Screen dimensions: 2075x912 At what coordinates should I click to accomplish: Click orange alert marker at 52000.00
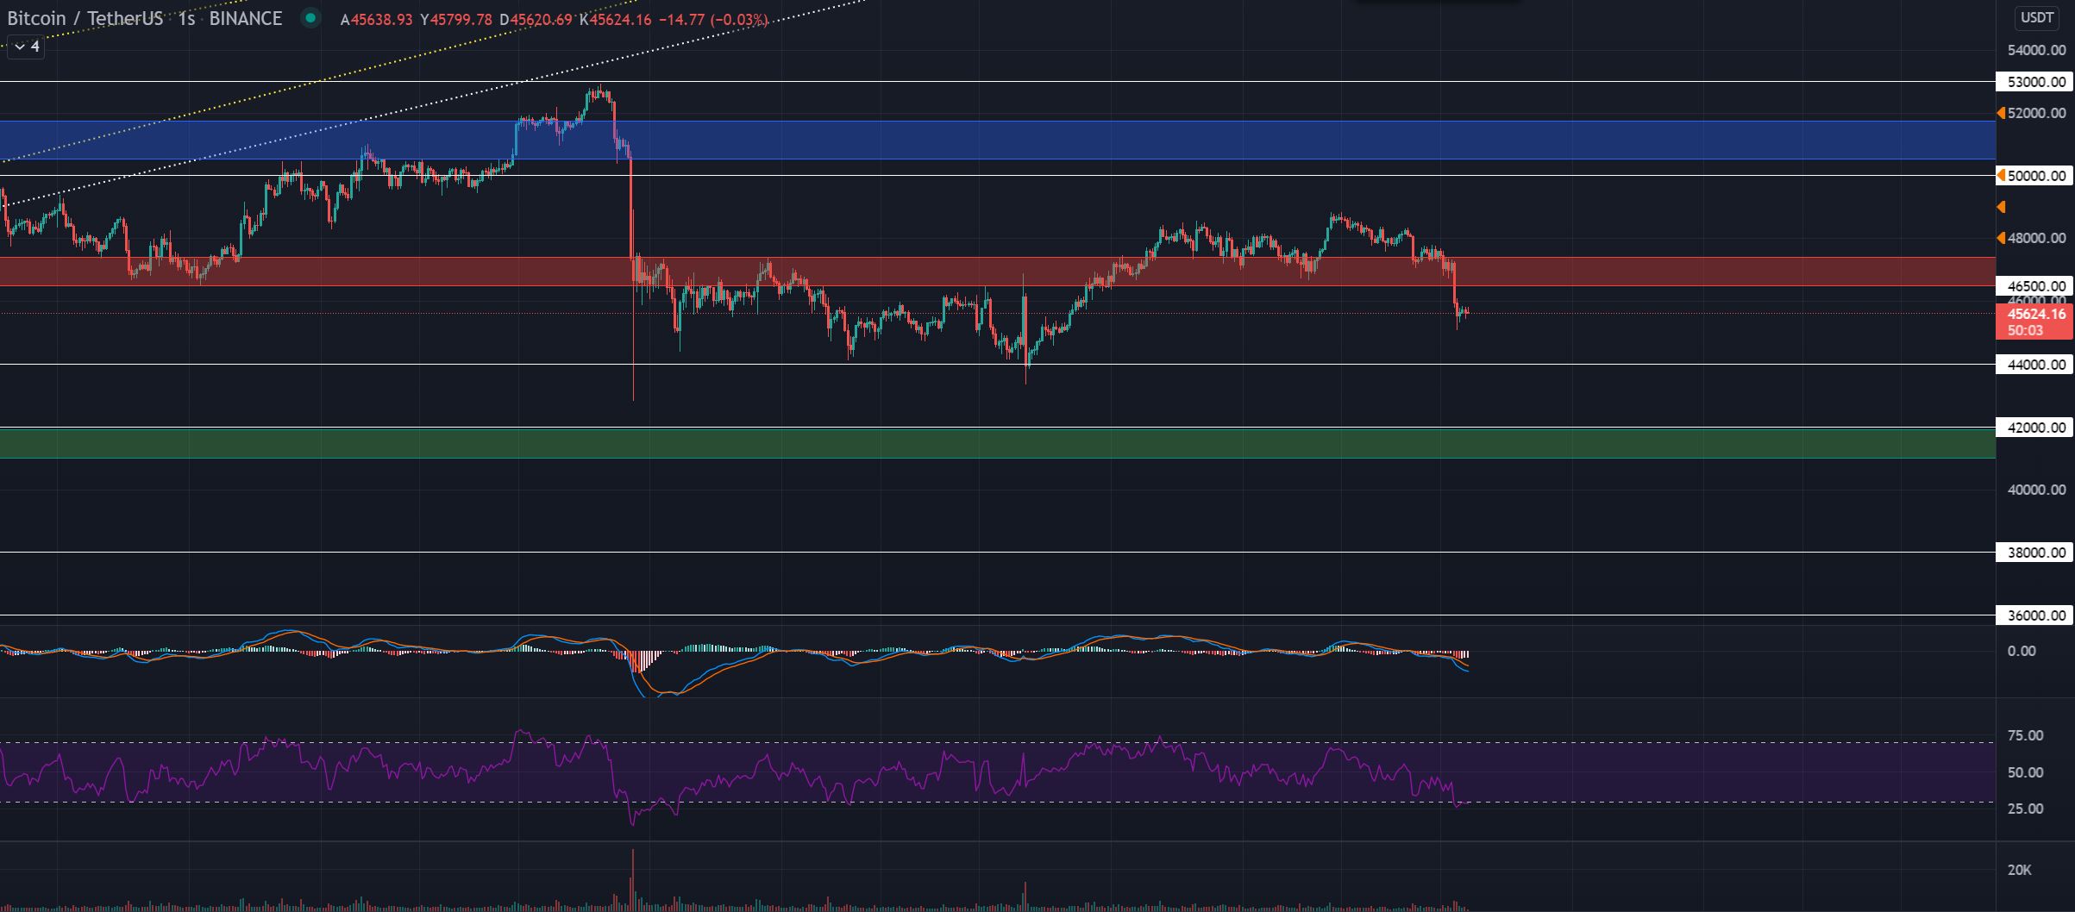2001,113
